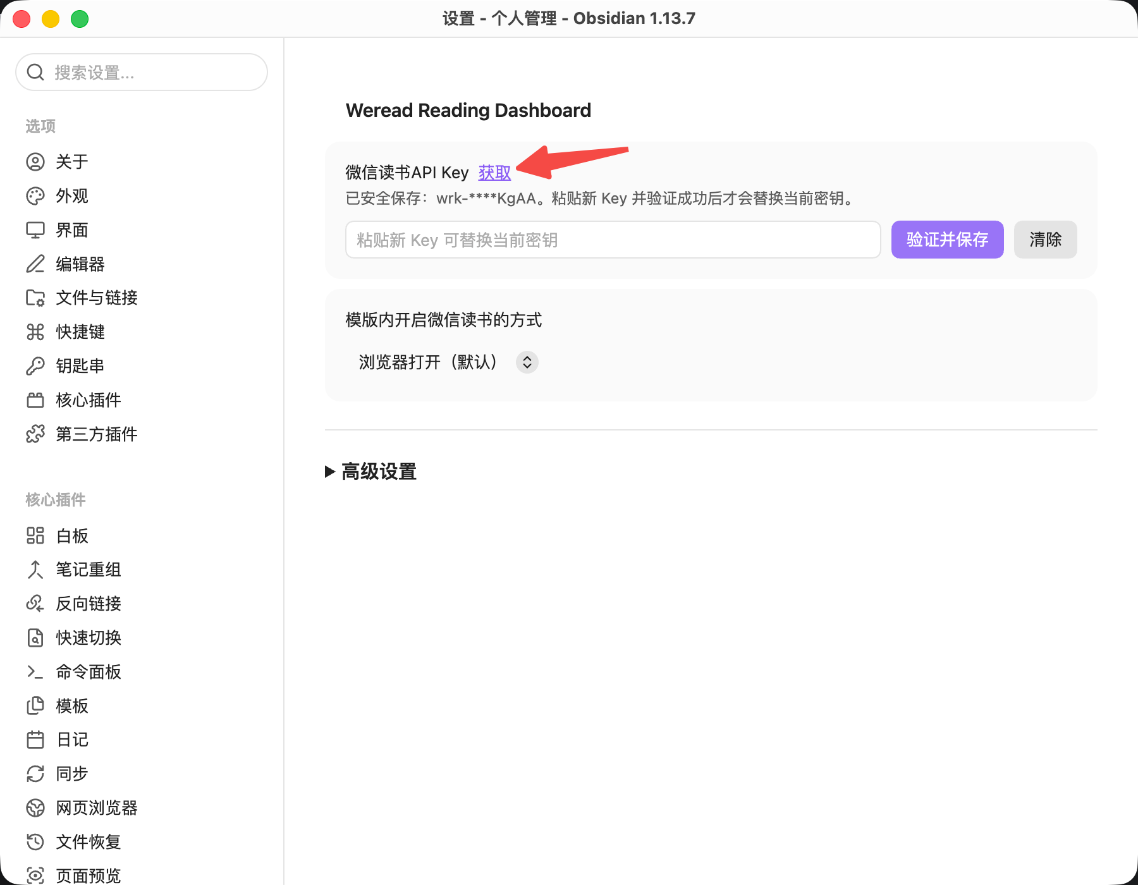Click the 网页浏览器 globe icon
Screen dimensions: 1138x885
(x=35, y=808)
